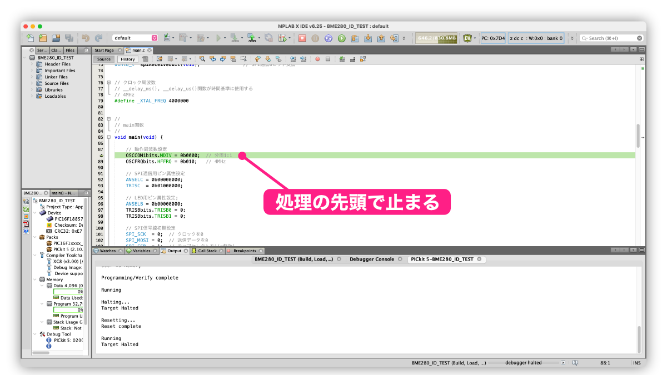Click the debugger halted status cancel button
The width and height of the screenshot is (667, 375).
tap(563, 363)
